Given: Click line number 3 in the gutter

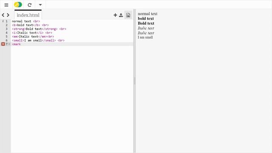Looking at the screenshot, I should click(7, 29).
